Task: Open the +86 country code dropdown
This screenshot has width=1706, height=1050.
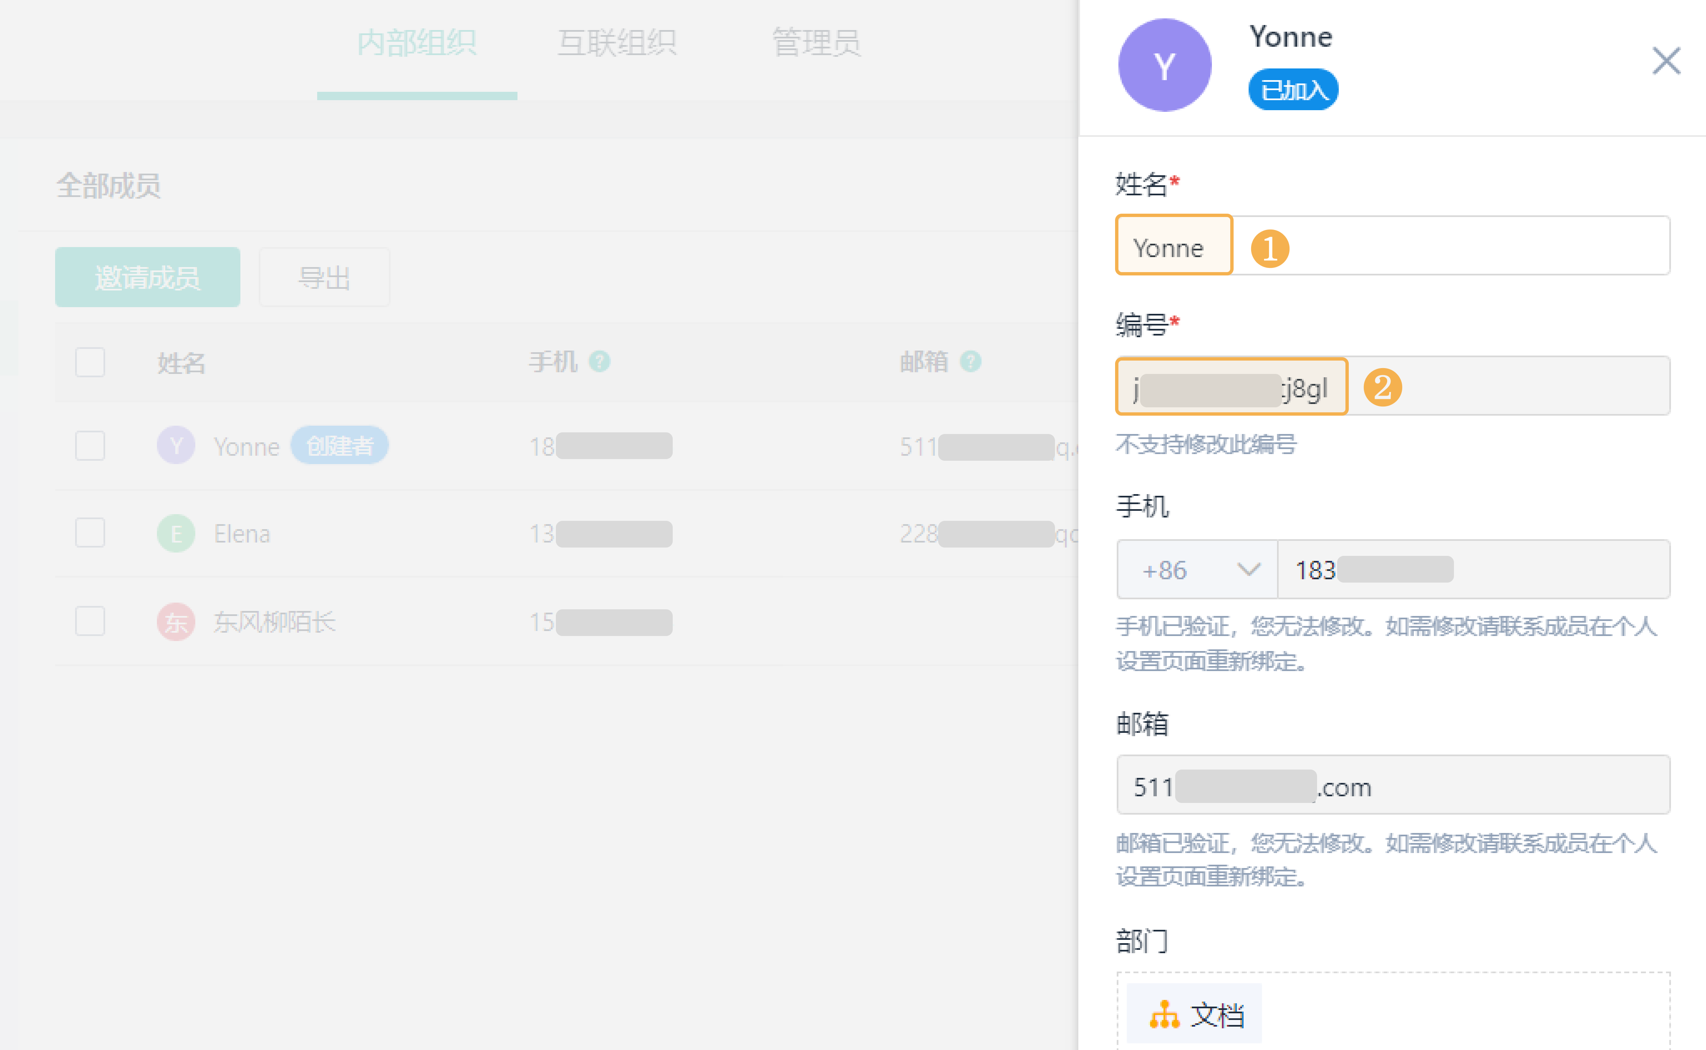Action: click(1197, 569)
